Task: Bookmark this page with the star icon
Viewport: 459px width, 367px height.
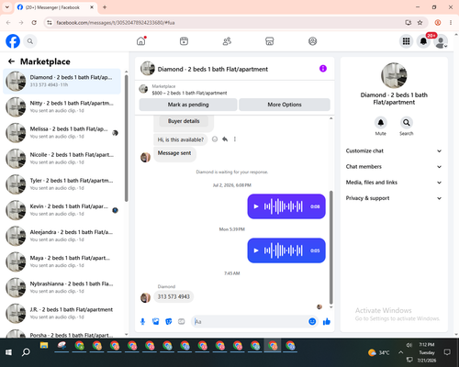Action: coord(420,23)
